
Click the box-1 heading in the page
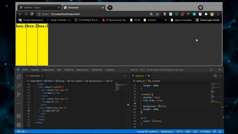21,26
